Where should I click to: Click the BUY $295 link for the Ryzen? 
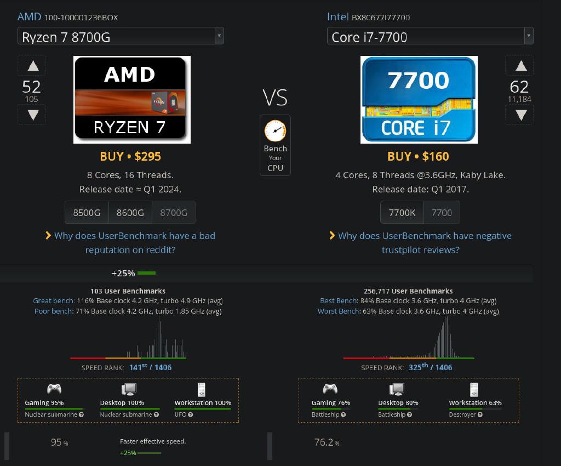[131, 156]
